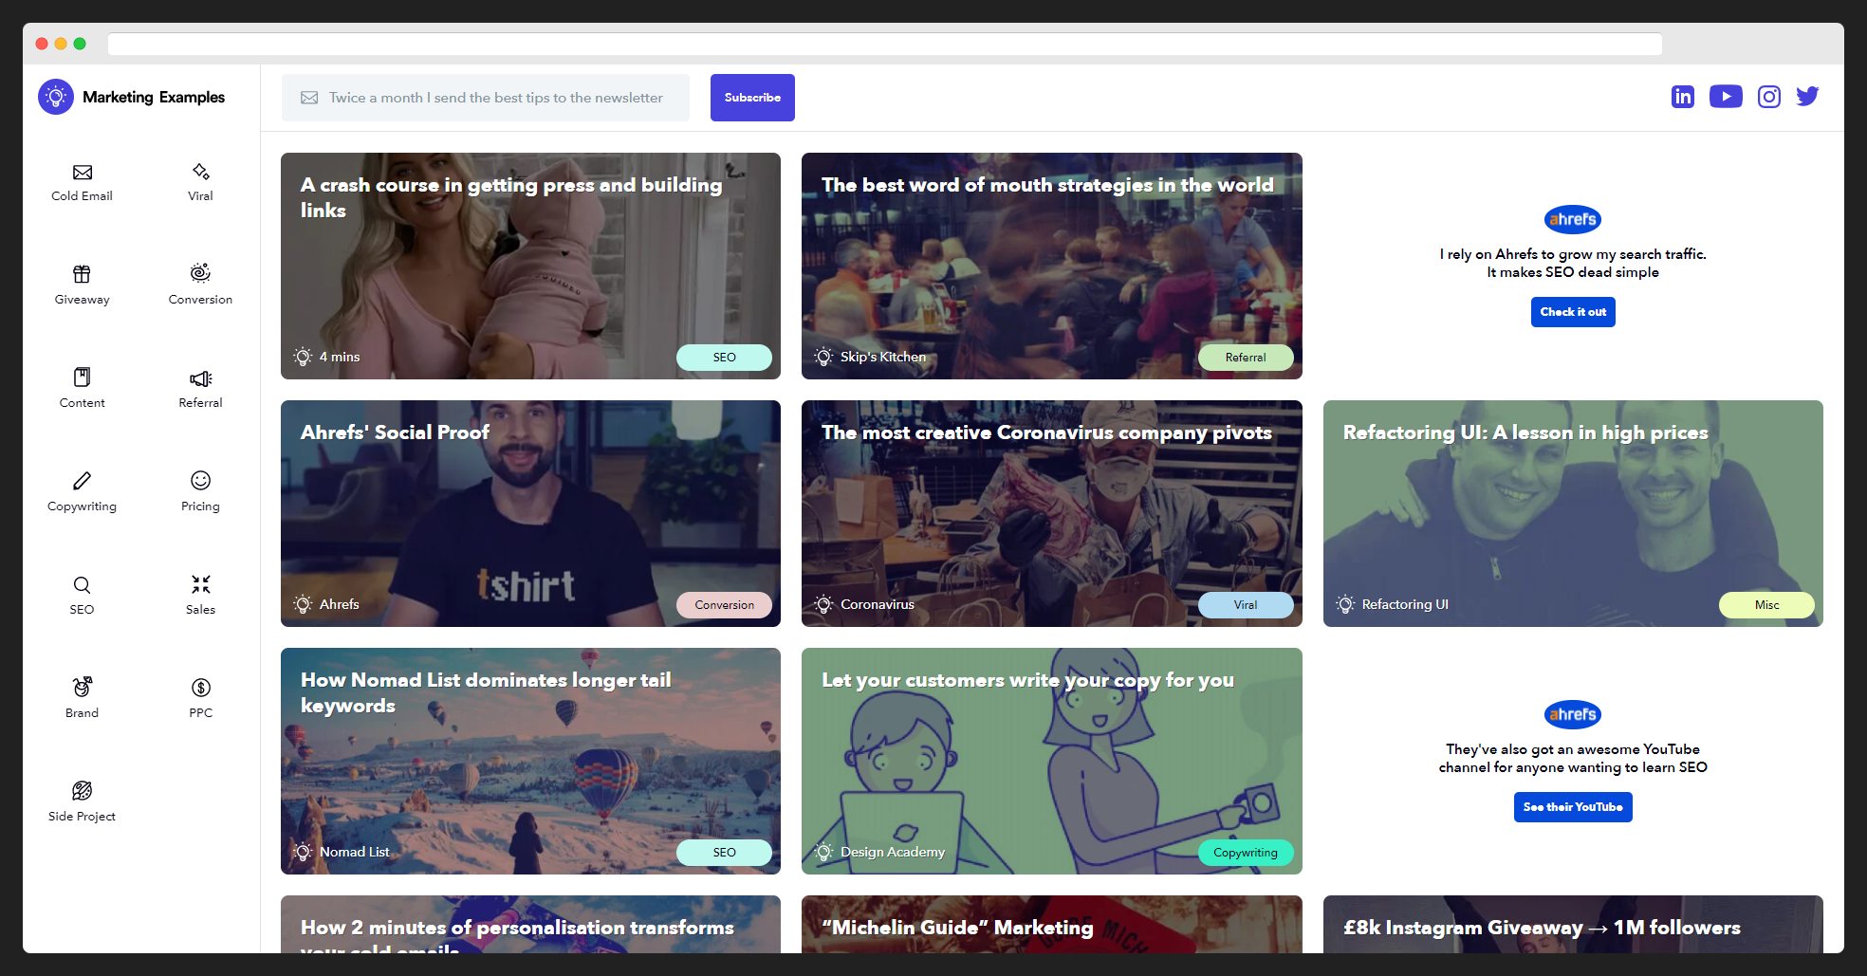Open the Brand category icon
The height and width of the screenshot is (976, 1867).
(83, 687)
